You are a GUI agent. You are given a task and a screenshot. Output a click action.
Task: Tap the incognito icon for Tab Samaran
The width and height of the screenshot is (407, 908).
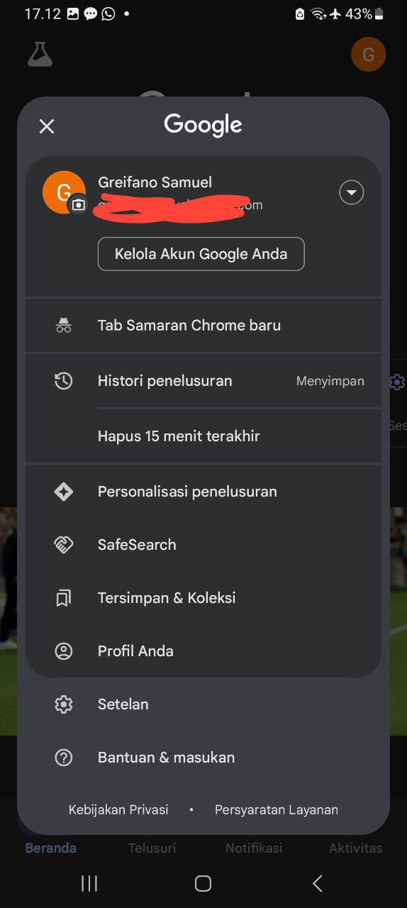click(x=64, y=326)
